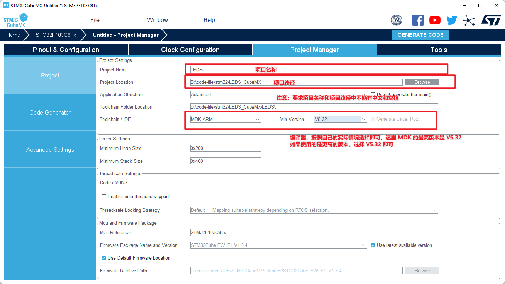
Task: Switch to Tools tab
Action: (439, 50)
